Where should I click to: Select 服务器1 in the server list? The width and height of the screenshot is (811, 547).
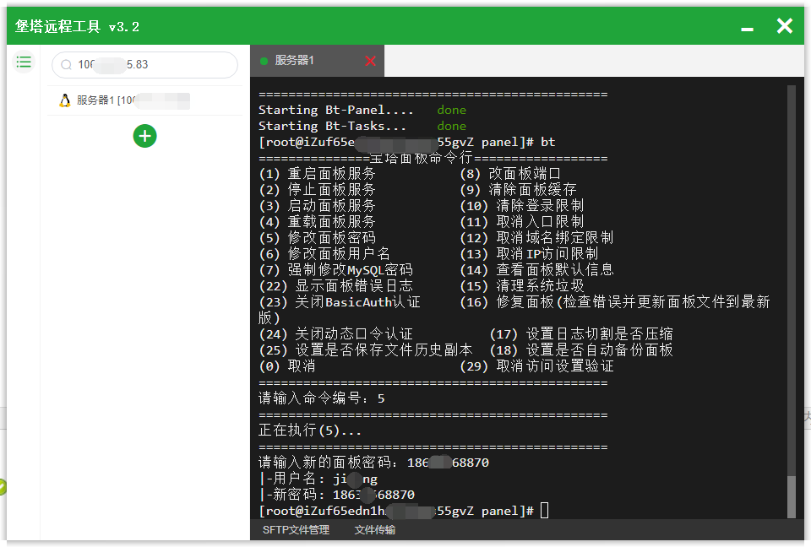(x=144, y=100)
